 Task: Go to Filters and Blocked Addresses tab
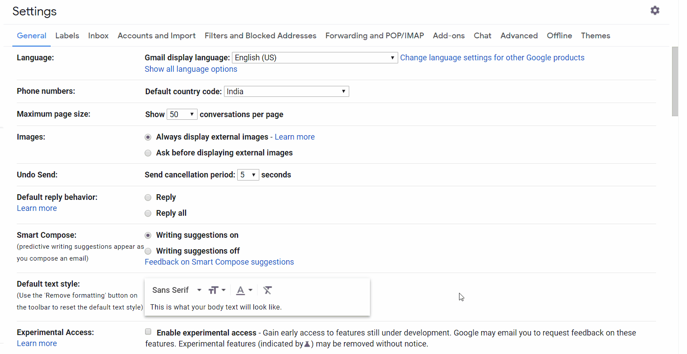[x=260, y=36]
